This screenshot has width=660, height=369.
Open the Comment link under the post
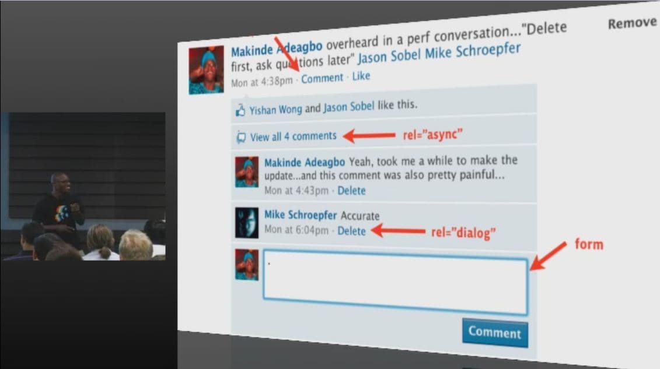[323, 77]
